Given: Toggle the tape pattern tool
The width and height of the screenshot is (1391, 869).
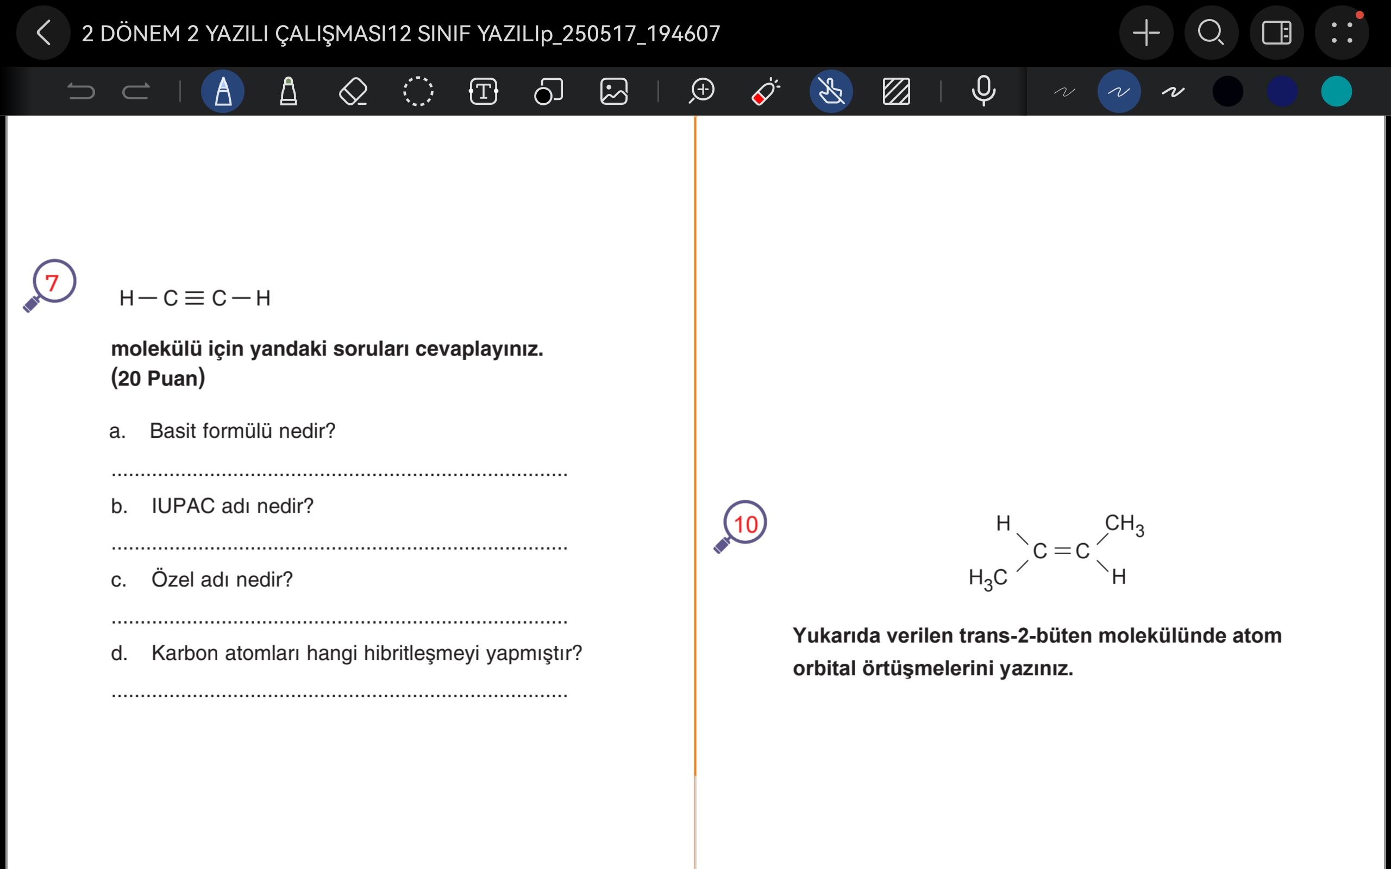Looking at the screenshot, I should 896,91.
